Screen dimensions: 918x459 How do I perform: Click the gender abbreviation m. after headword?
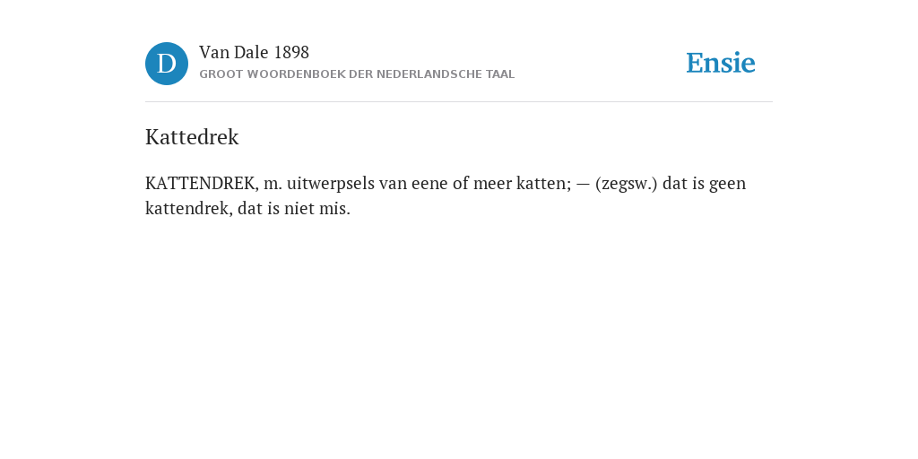(273, 185)
